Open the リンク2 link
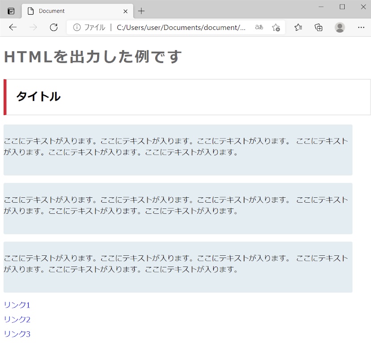The height and width of the screenshot is (354, 371). coord(17,319)
